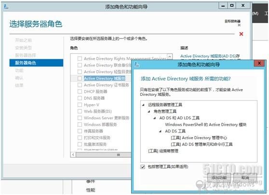Tick the Active Directory 域服务 checkbox

(80, 78)
